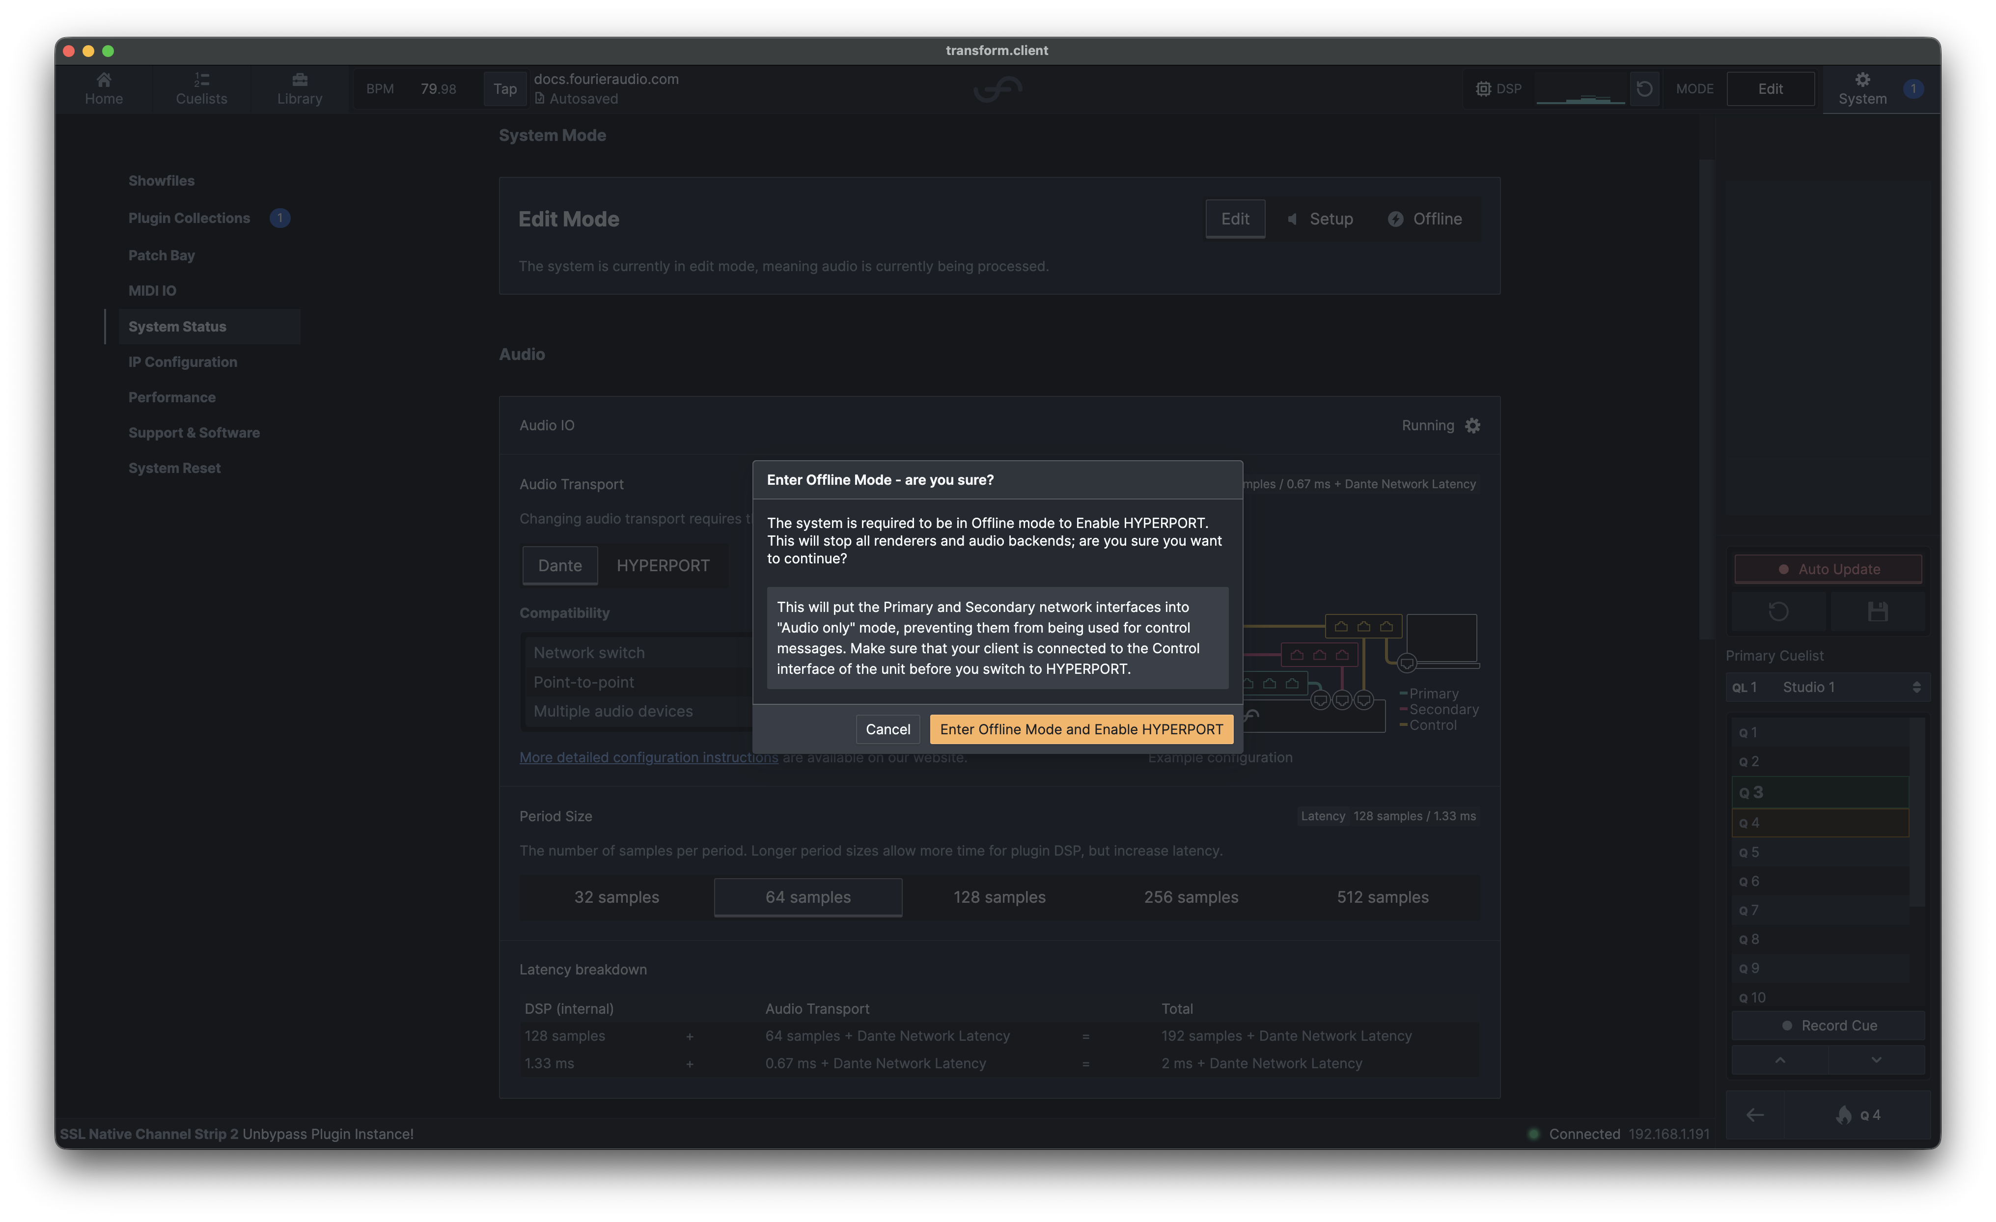This screenshot has height=1222, width=1996.
Task: Click the Autosaved document icon
Action: 539,98
